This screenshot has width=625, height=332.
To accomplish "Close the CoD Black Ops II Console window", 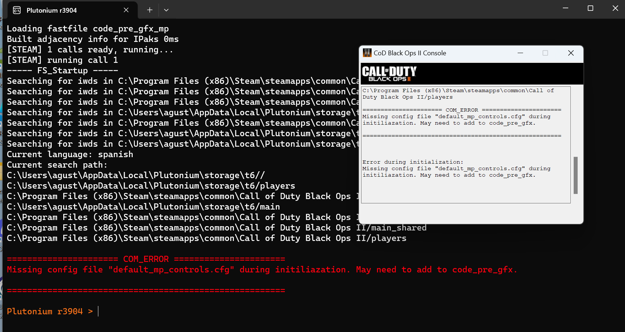I will point(571,53).
